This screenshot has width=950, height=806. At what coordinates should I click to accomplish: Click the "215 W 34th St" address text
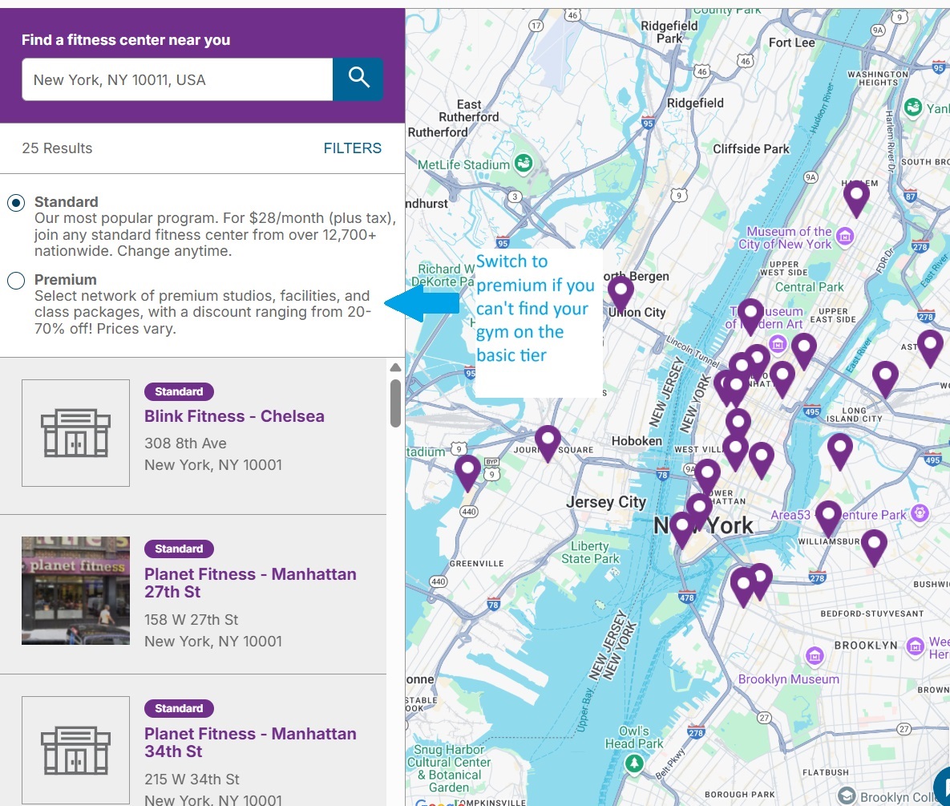(x=192, y=780)
